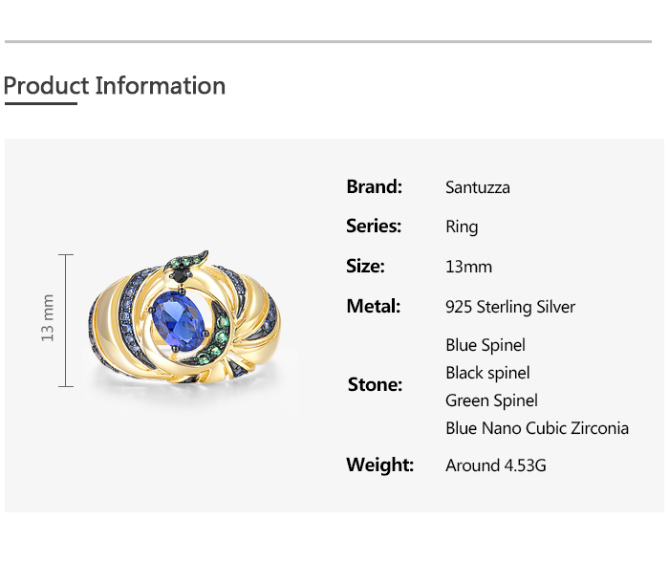Screen dimensions: 669x562
Task: Click the Around 4.53G weight value
Action: pos(496,465)
